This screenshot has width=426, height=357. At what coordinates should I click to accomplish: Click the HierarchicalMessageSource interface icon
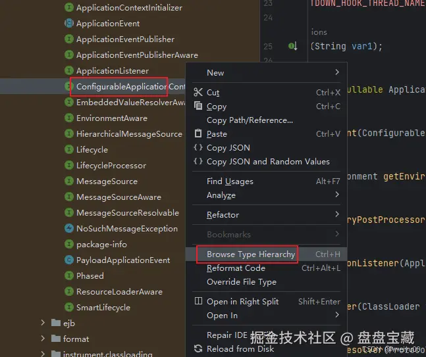69,133
